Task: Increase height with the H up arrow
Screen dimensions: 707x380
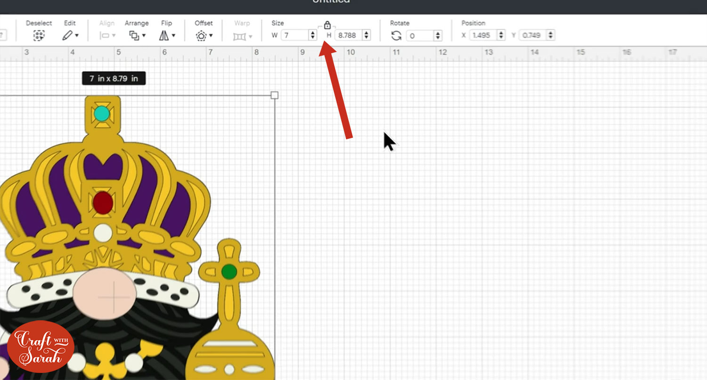Action: pos(367,33)
